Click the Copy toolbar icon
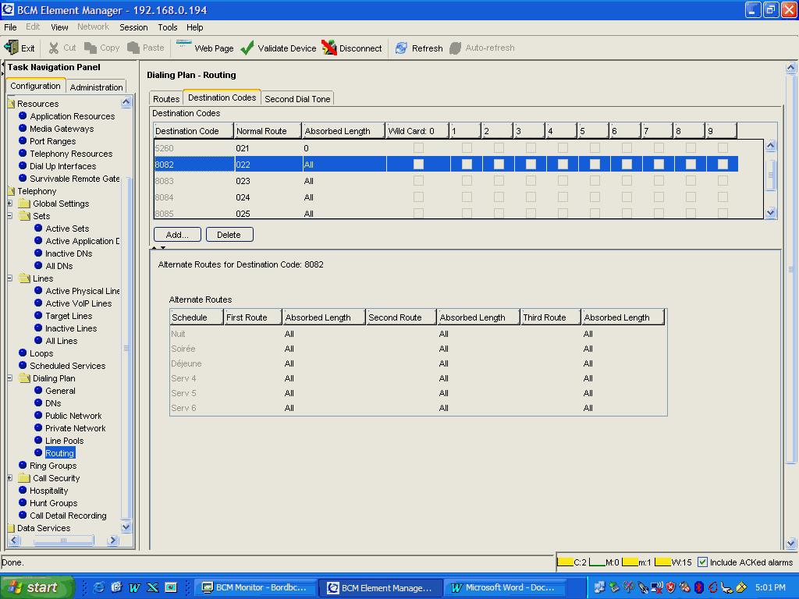The image size is (799, 599). tap(91, 48)
